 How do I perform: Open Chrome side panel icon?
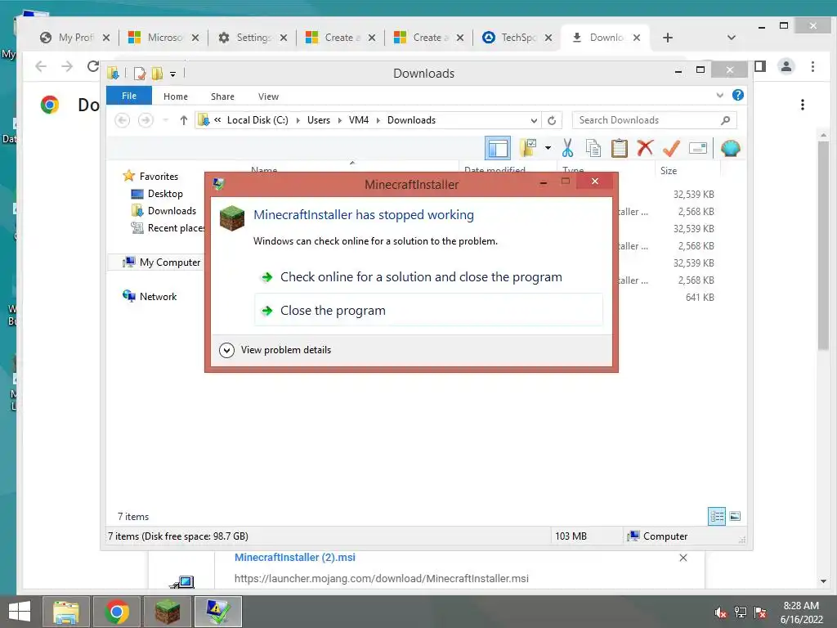(760, 66)
